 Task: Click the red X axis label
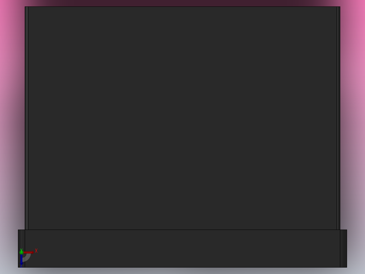click(x=36, y=251)
